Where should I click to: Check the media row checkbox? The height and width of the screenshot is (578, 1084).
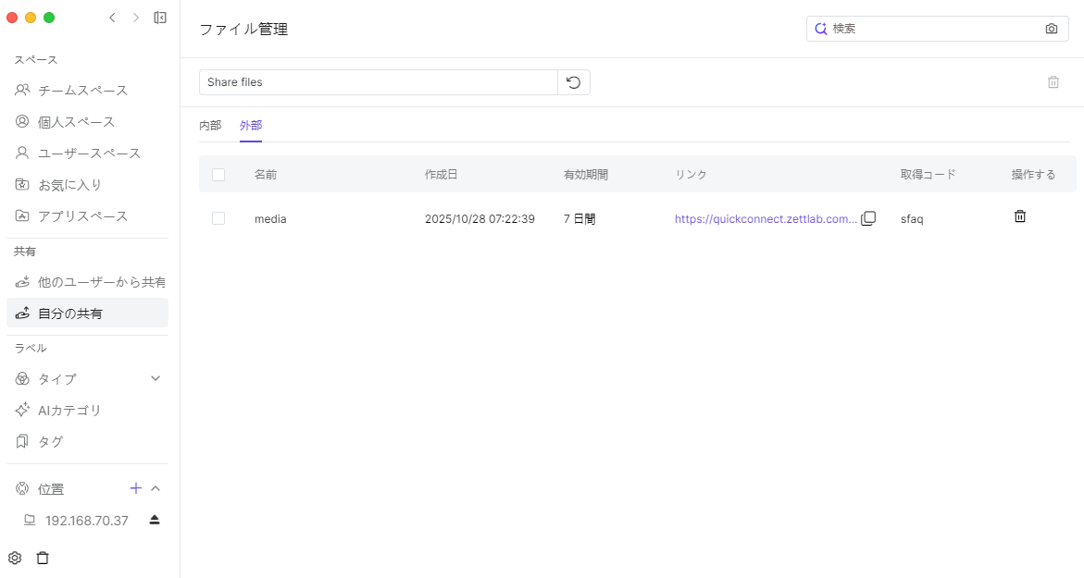pyautogui.click(x=218, y=219)
